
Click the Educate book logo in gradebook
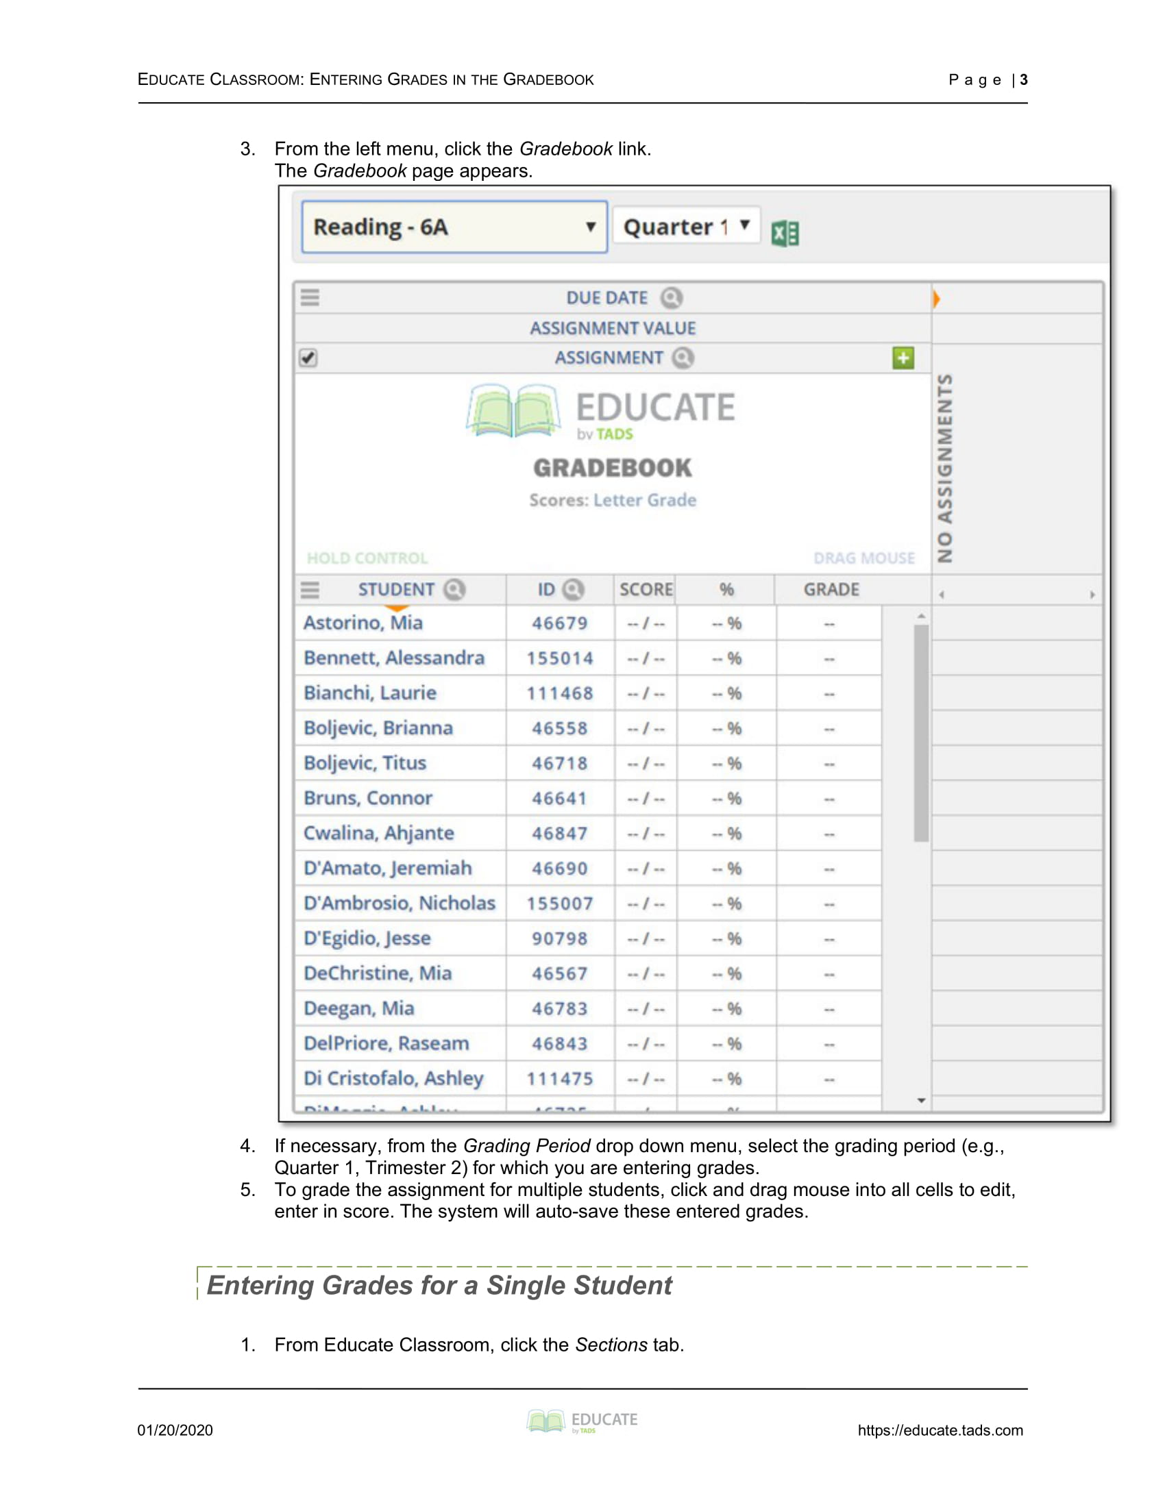[513, 410]
